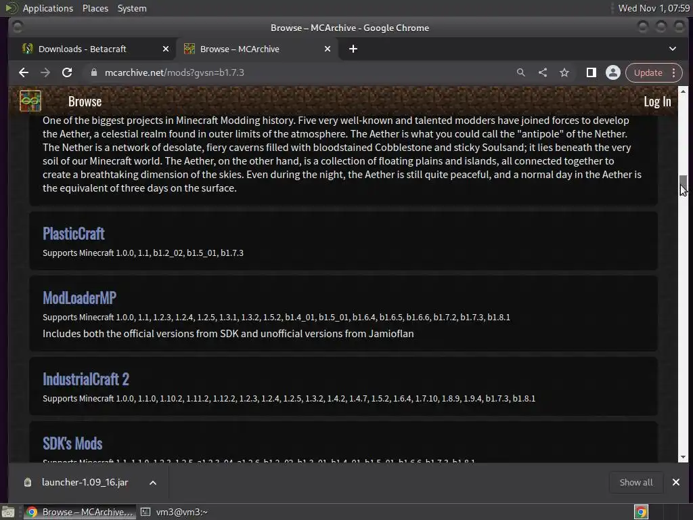The height and width of the screenshot is (520, 693).
Task: Close the downloads shelf
Action: click(x=676, y=482)
